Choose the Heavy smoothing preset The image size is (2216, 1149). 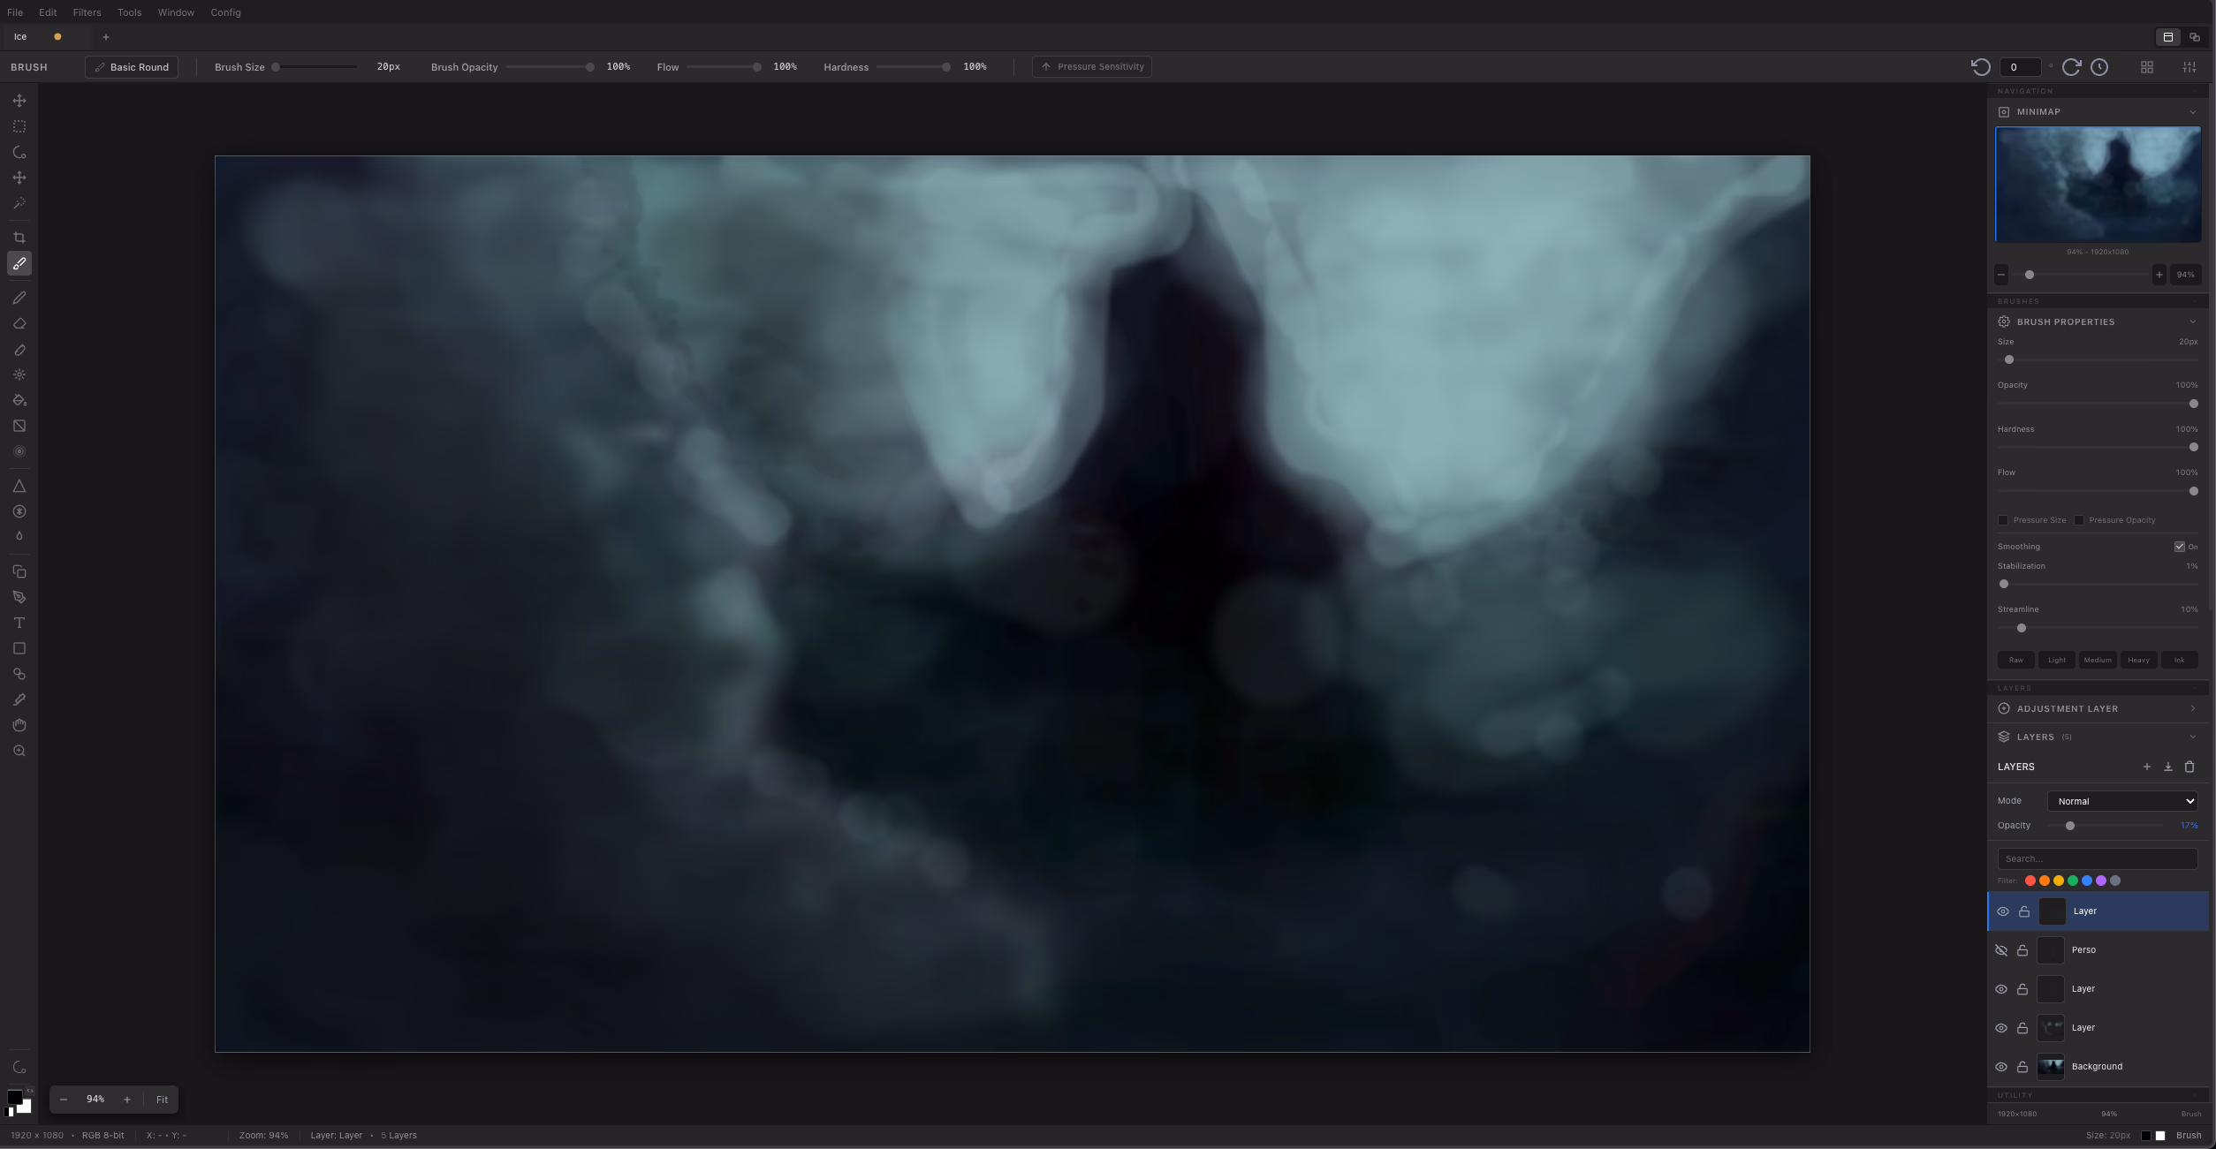click(2138, 660)
